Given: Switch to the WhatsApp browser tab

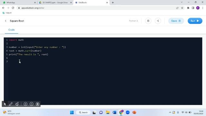Looking at the screenshot, I should click(x=19, y=3).
